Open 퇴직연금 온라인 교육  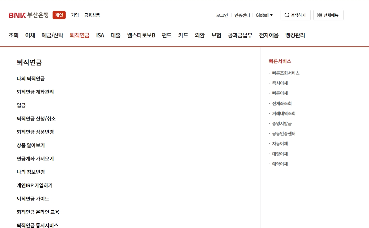tap(38, 212)
